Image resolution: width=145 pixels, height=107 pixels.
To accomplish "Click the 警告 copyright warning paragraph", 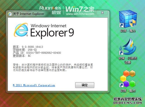I will click(53, 67).
